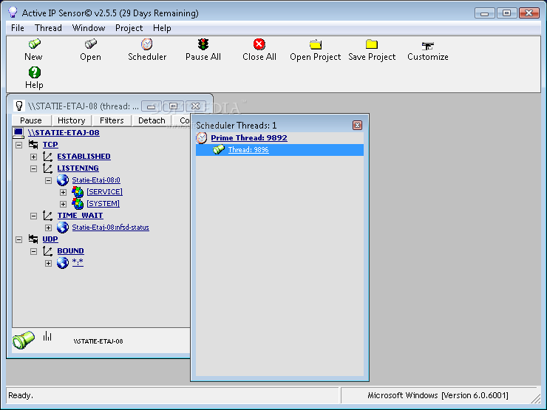The image size is (547, 410).
Task: Click the [SERVICE] link
Action: (x=105, y=192)
